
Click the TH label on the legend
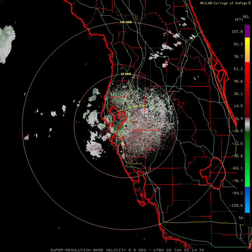pyautogui.click(x=241, y=218)
